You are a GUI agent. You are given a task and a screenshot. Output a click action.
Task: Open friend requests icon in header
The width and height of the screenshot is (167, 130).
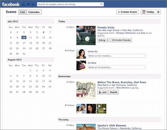tap(23, 5)
